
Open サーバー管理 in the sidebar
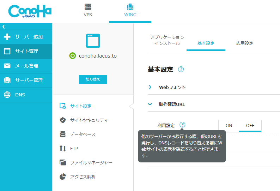click(29, 80)
